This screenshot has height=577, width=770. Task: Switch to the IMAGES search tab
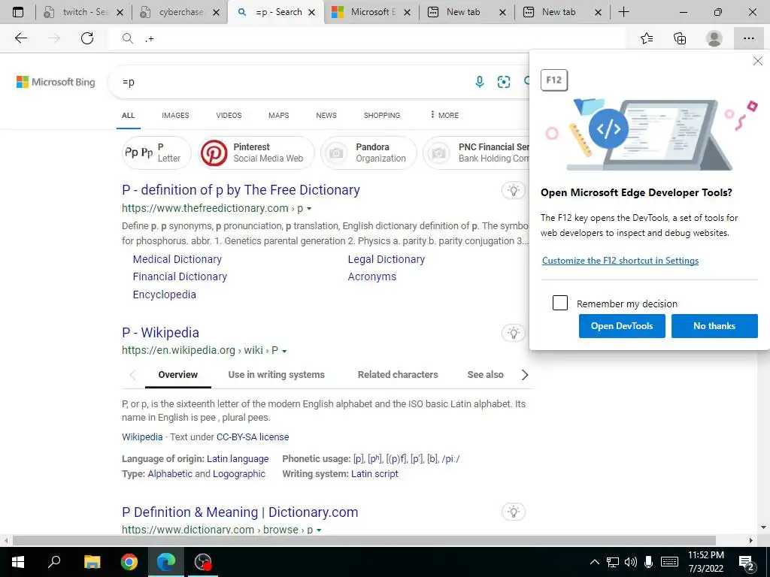point(175,115)
